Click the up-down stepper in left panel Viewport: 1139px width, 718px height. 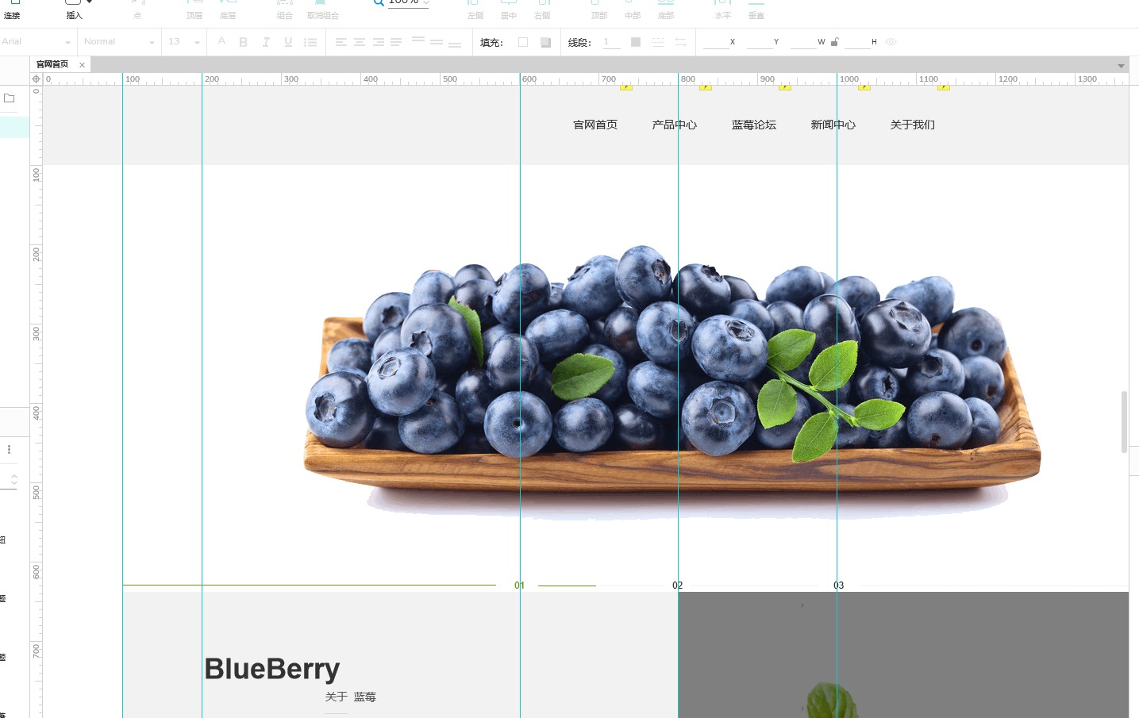tap(13, 479)
